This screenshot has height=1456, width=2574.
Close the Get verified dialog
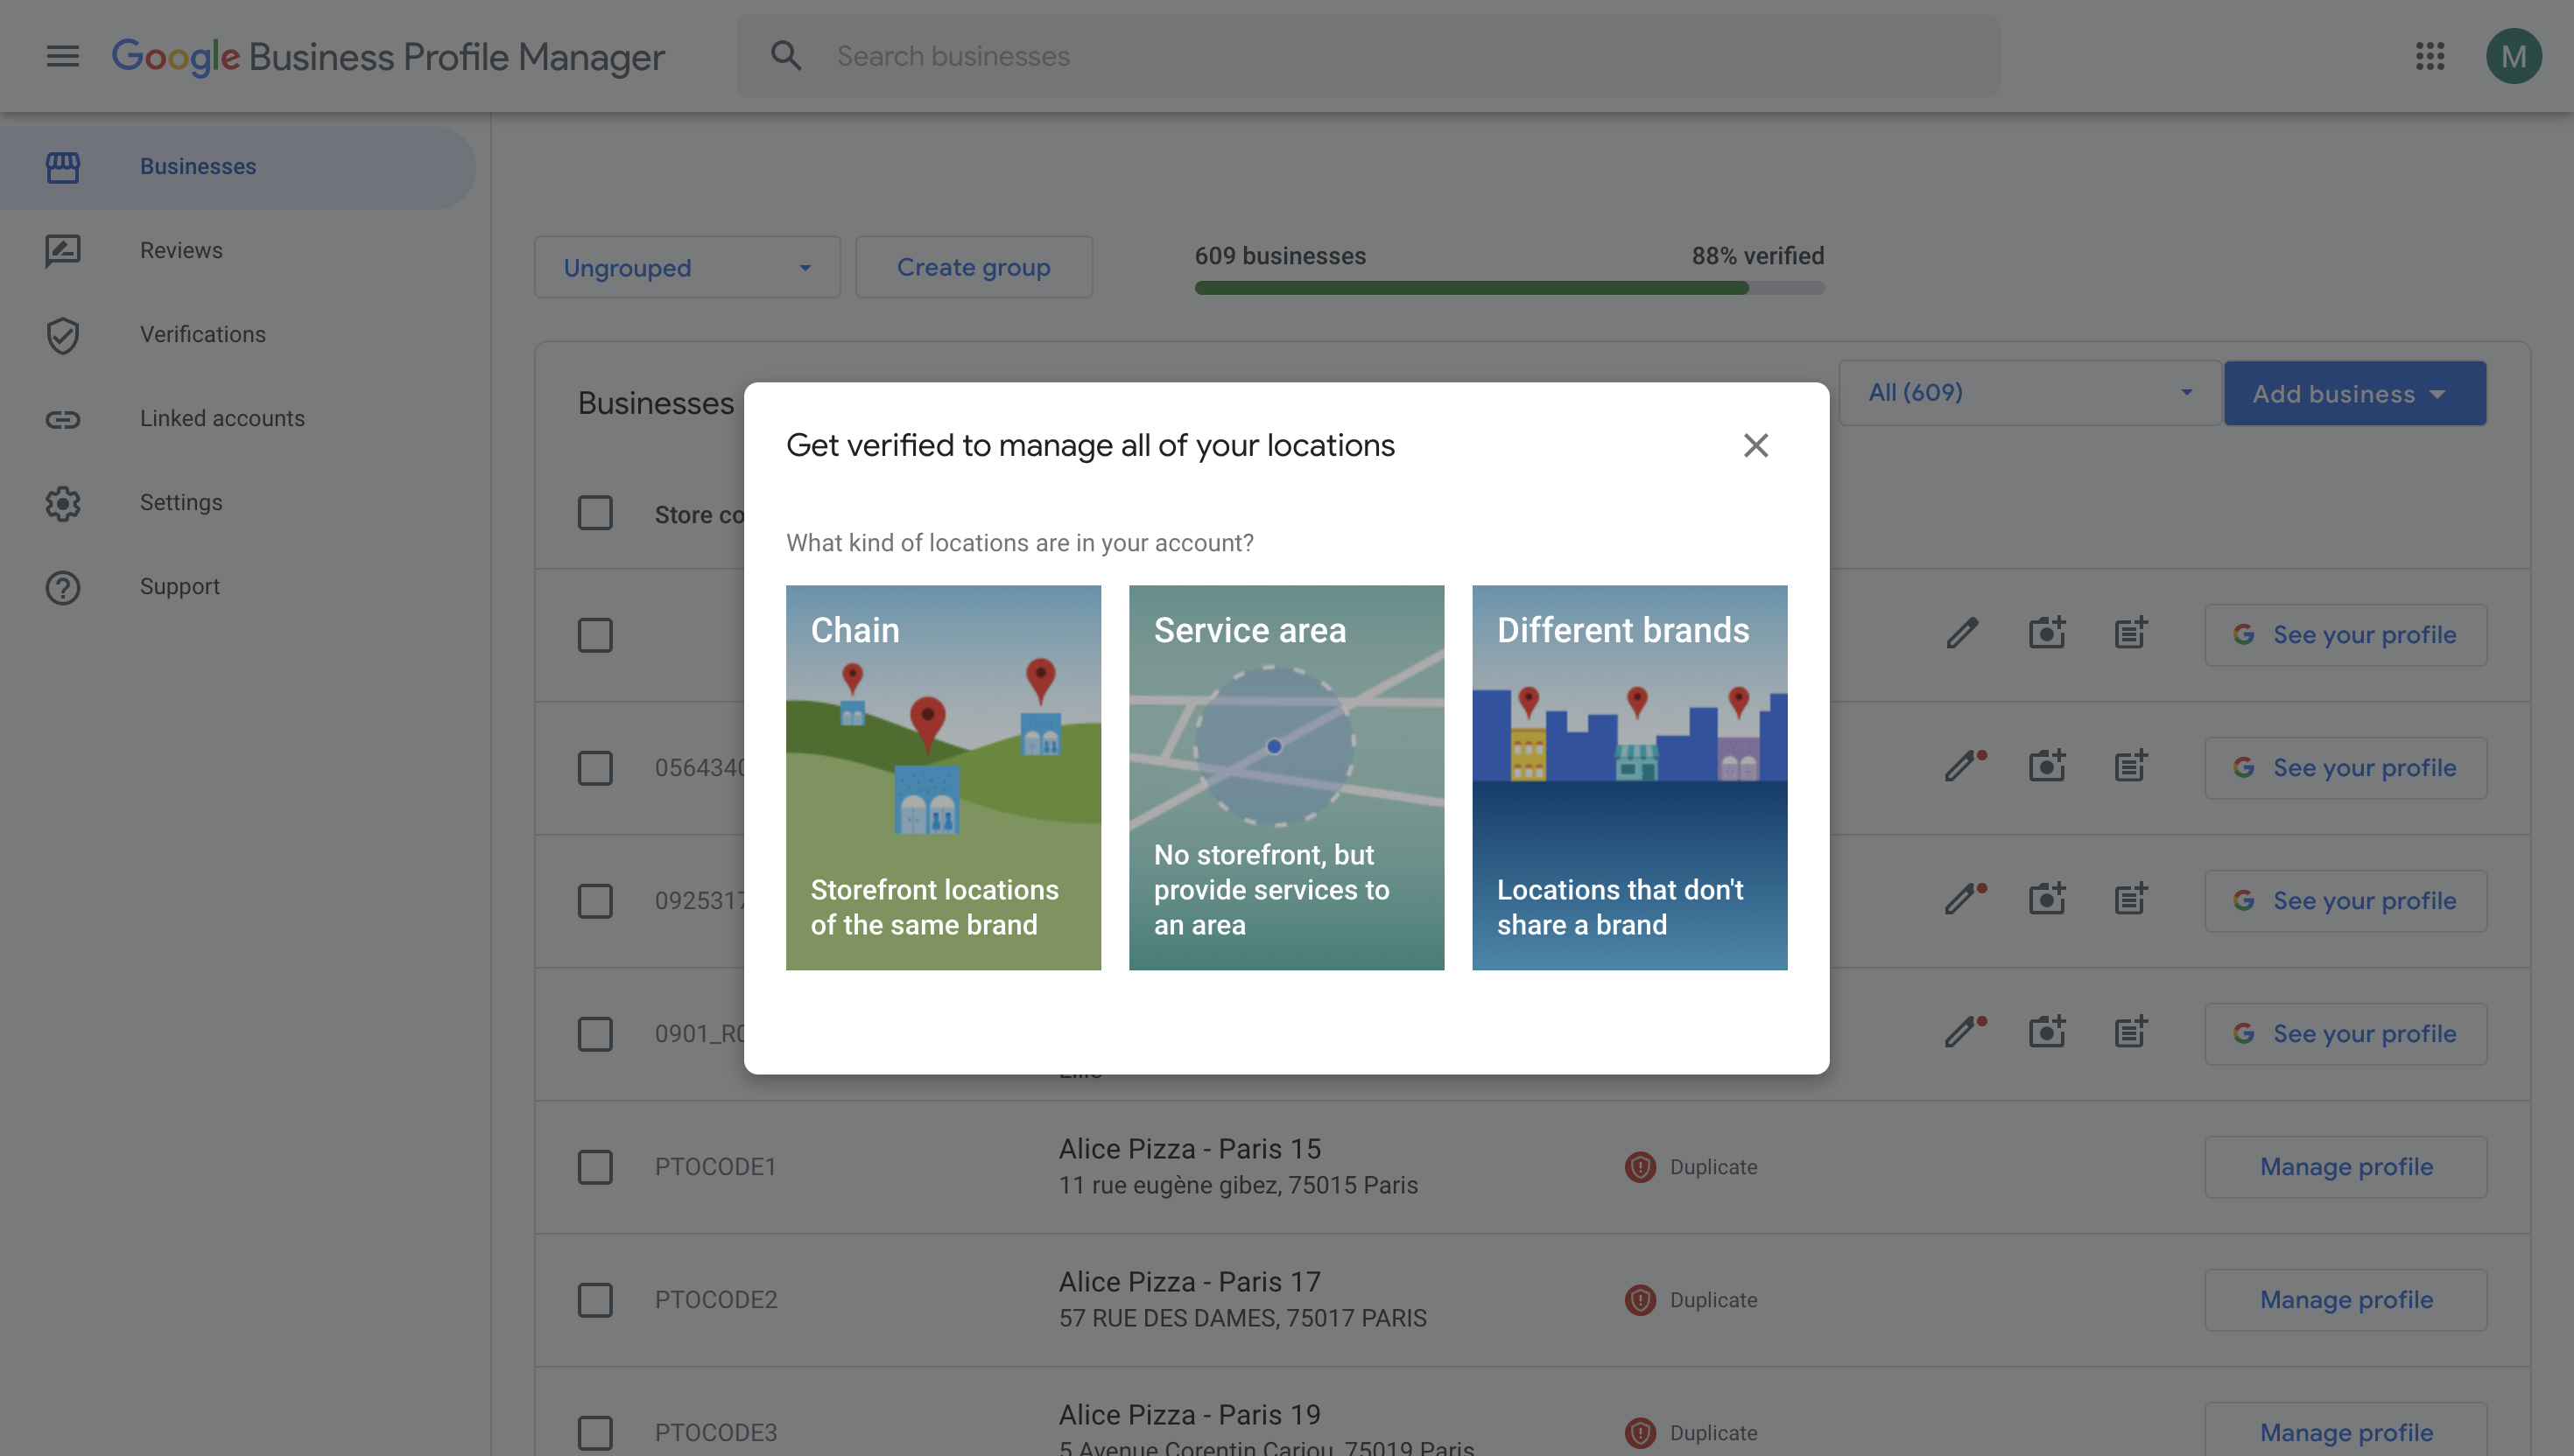click(1755, 445)
